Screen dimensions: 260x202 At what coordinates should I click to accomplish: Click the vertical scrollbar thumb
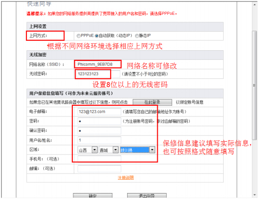click(254, 86)
